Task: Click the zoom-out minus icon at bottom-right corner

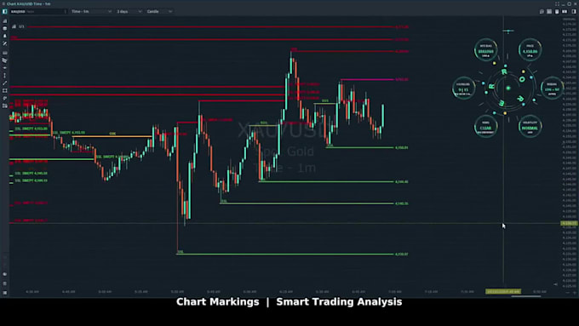Action: click(568, 293)
